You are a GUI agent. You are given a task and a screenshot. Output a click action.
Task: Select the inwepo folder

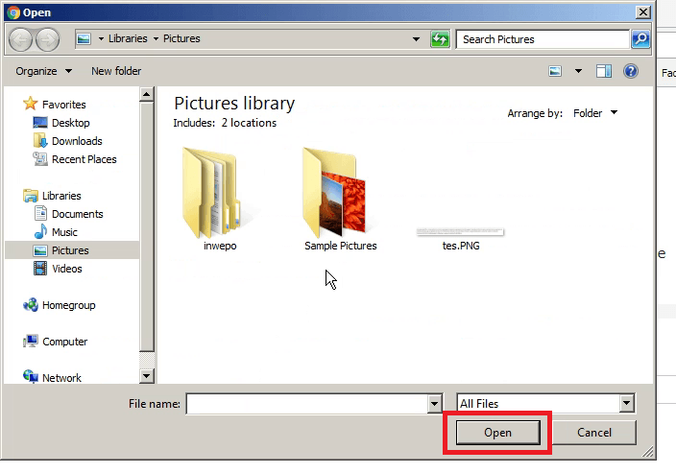click(x=220, y=200)
